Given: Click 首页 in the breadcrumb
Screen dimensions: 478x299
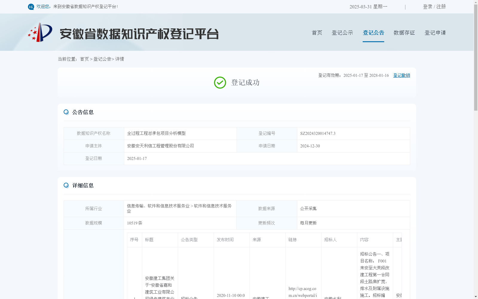Looking at the screenshot, I should [x=84, y=59].
